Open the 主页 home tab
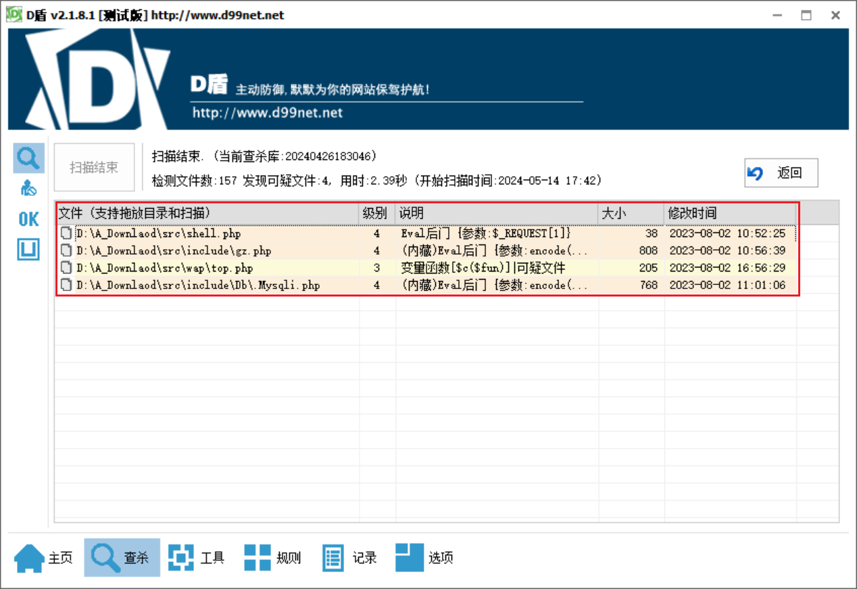This screenshot has height=589, width=857. [44, 558]
